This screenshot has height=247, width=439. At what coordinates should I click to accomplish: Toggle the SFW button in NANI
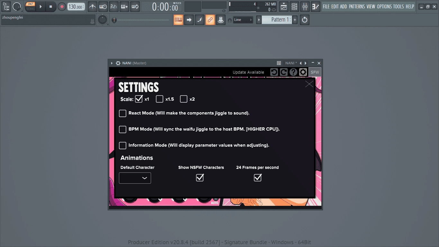(x=315, y=72)
